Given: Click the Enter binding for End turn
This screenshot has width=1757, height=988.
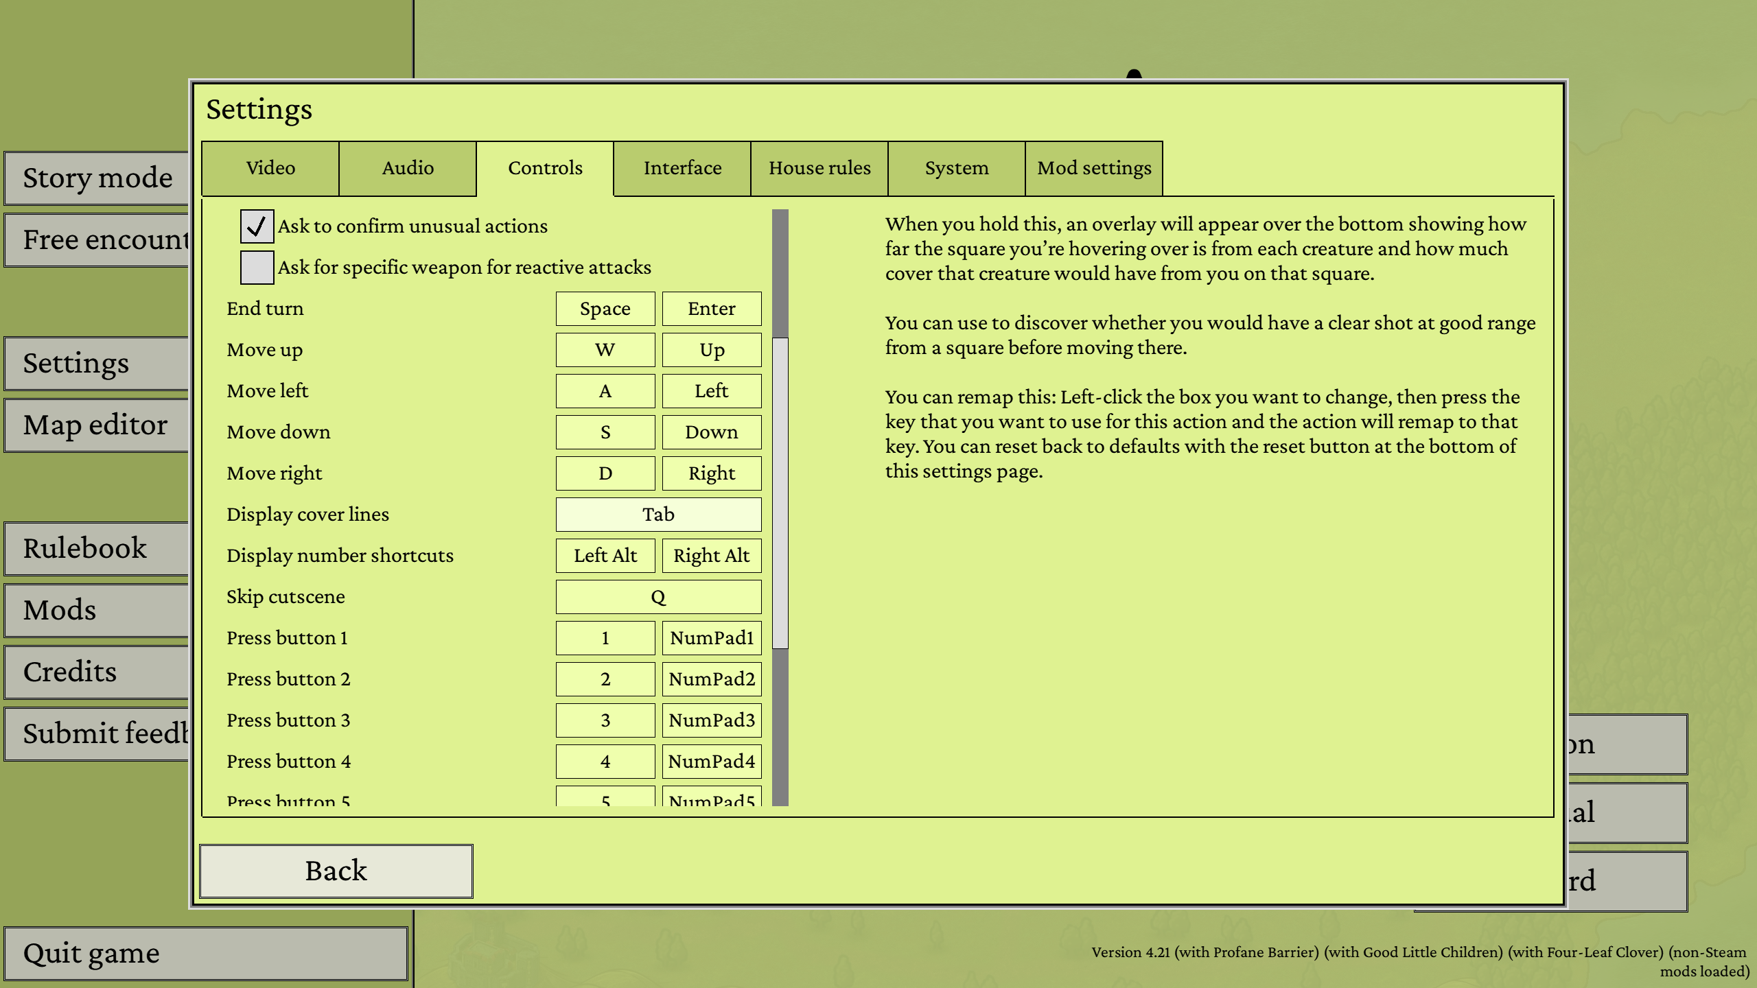Looking at the screenshot, I should tap(711, 309).
